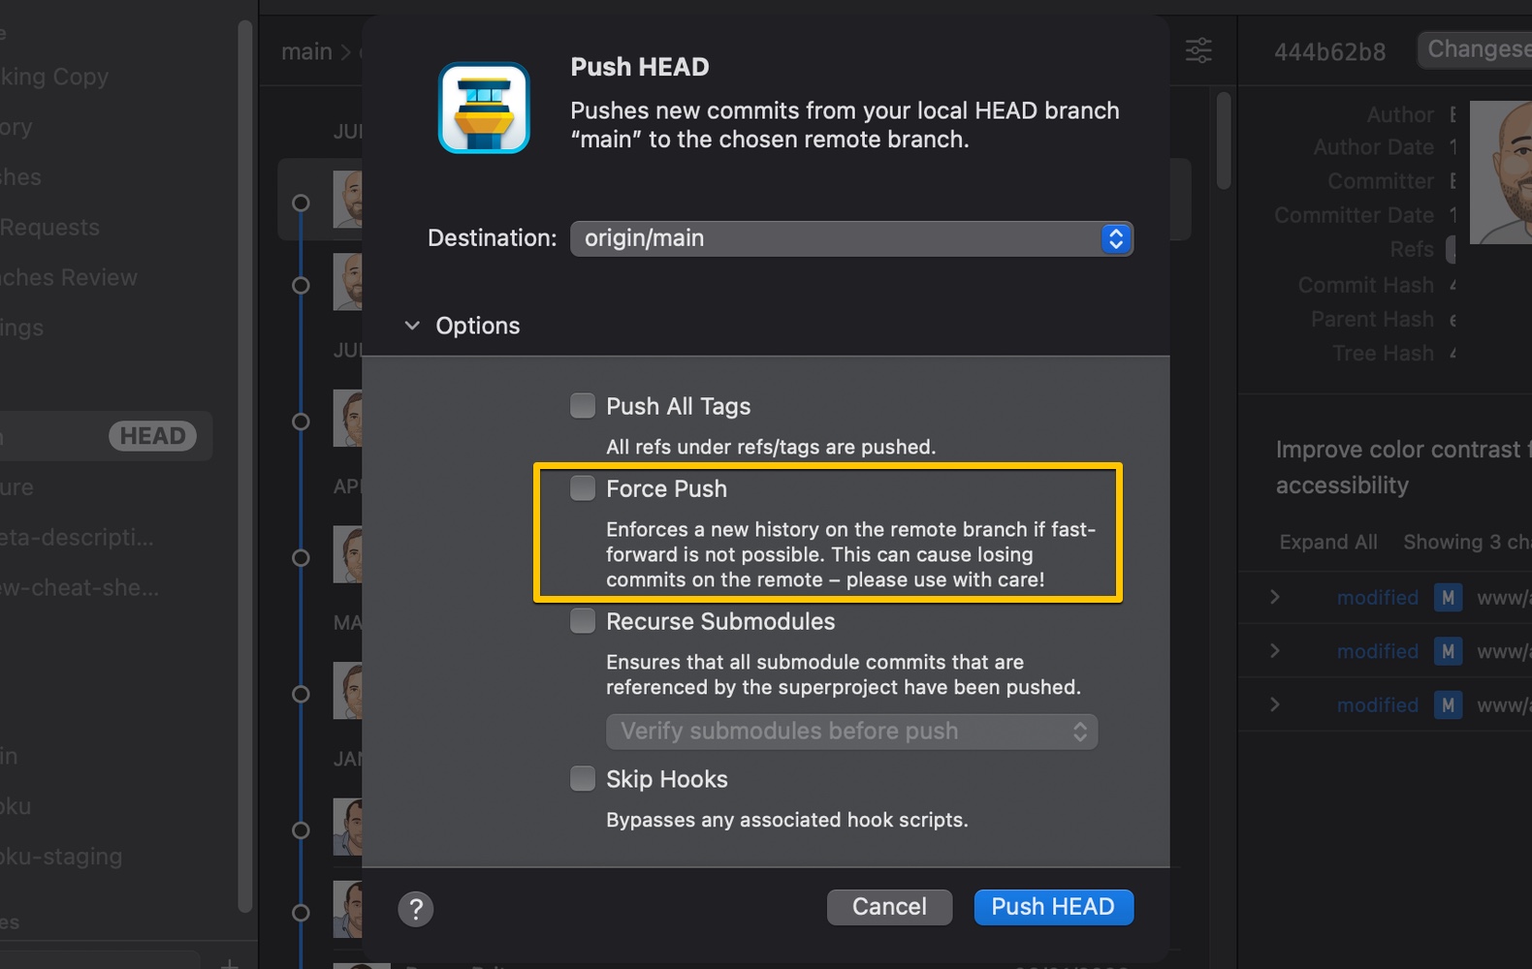1532x969 pixels.
Task: Click the commit hash 444b62b8
Action: click(1329, 51)
